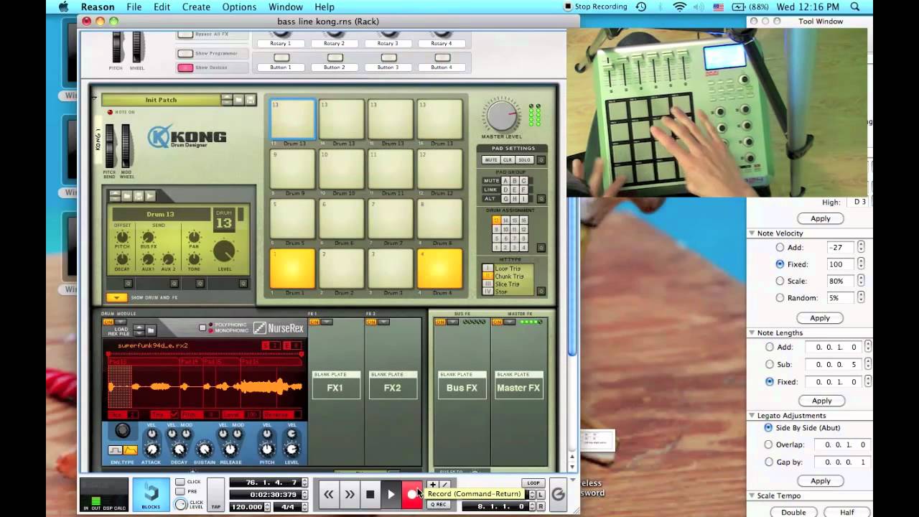Screen dimensions: 919x517
Task: Click the pad settings CLR button
Action: click(508, 160)
